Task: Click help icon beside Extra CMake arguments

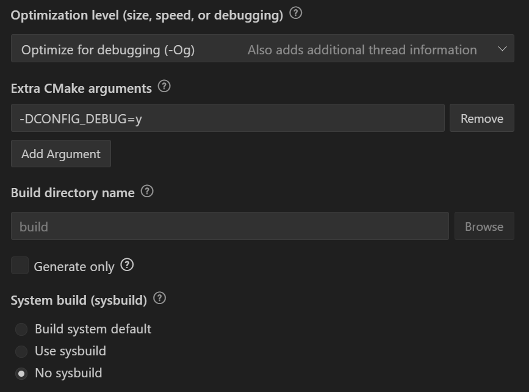Action: tap(164, 87)
